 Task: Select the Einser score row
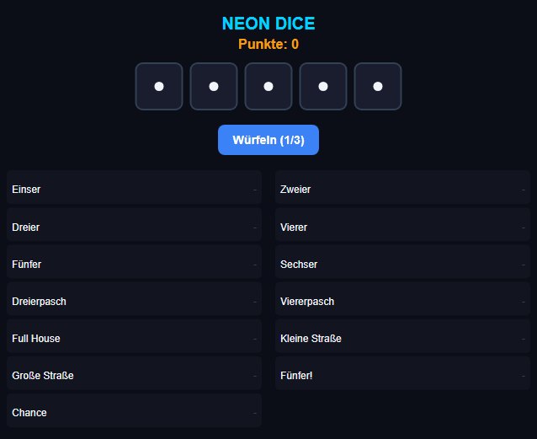coord(134,188)
